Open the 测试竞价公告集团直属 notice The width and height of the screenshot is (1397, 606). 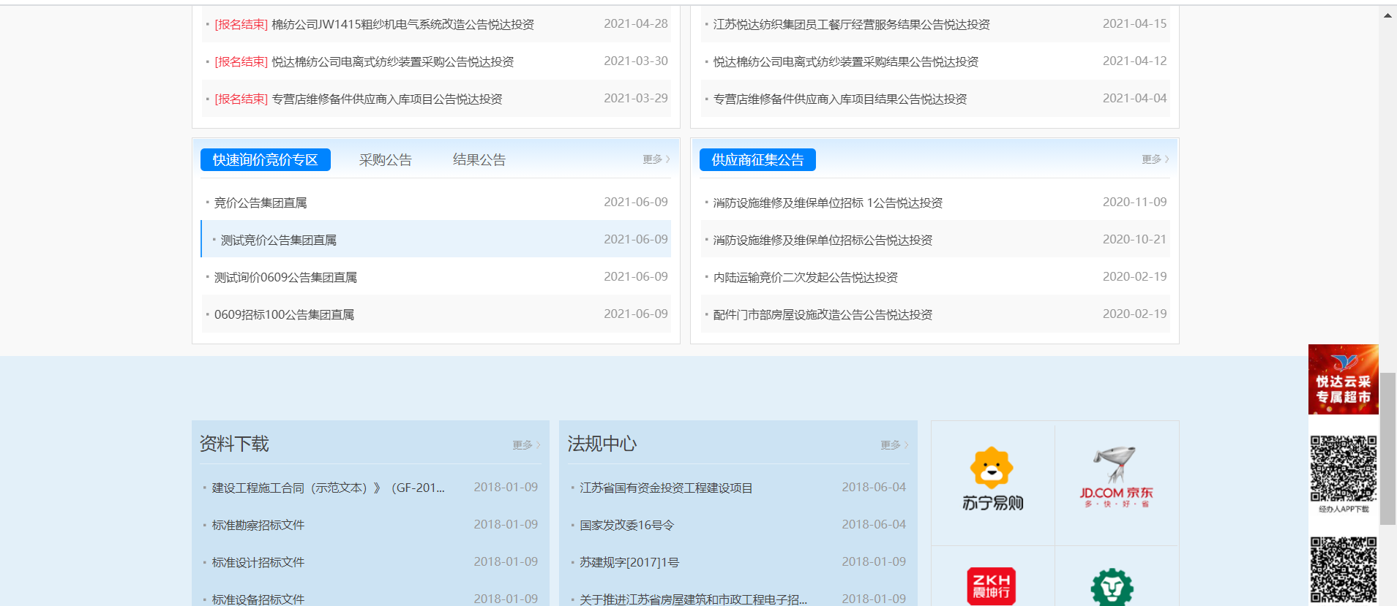(x=278, y=240)
